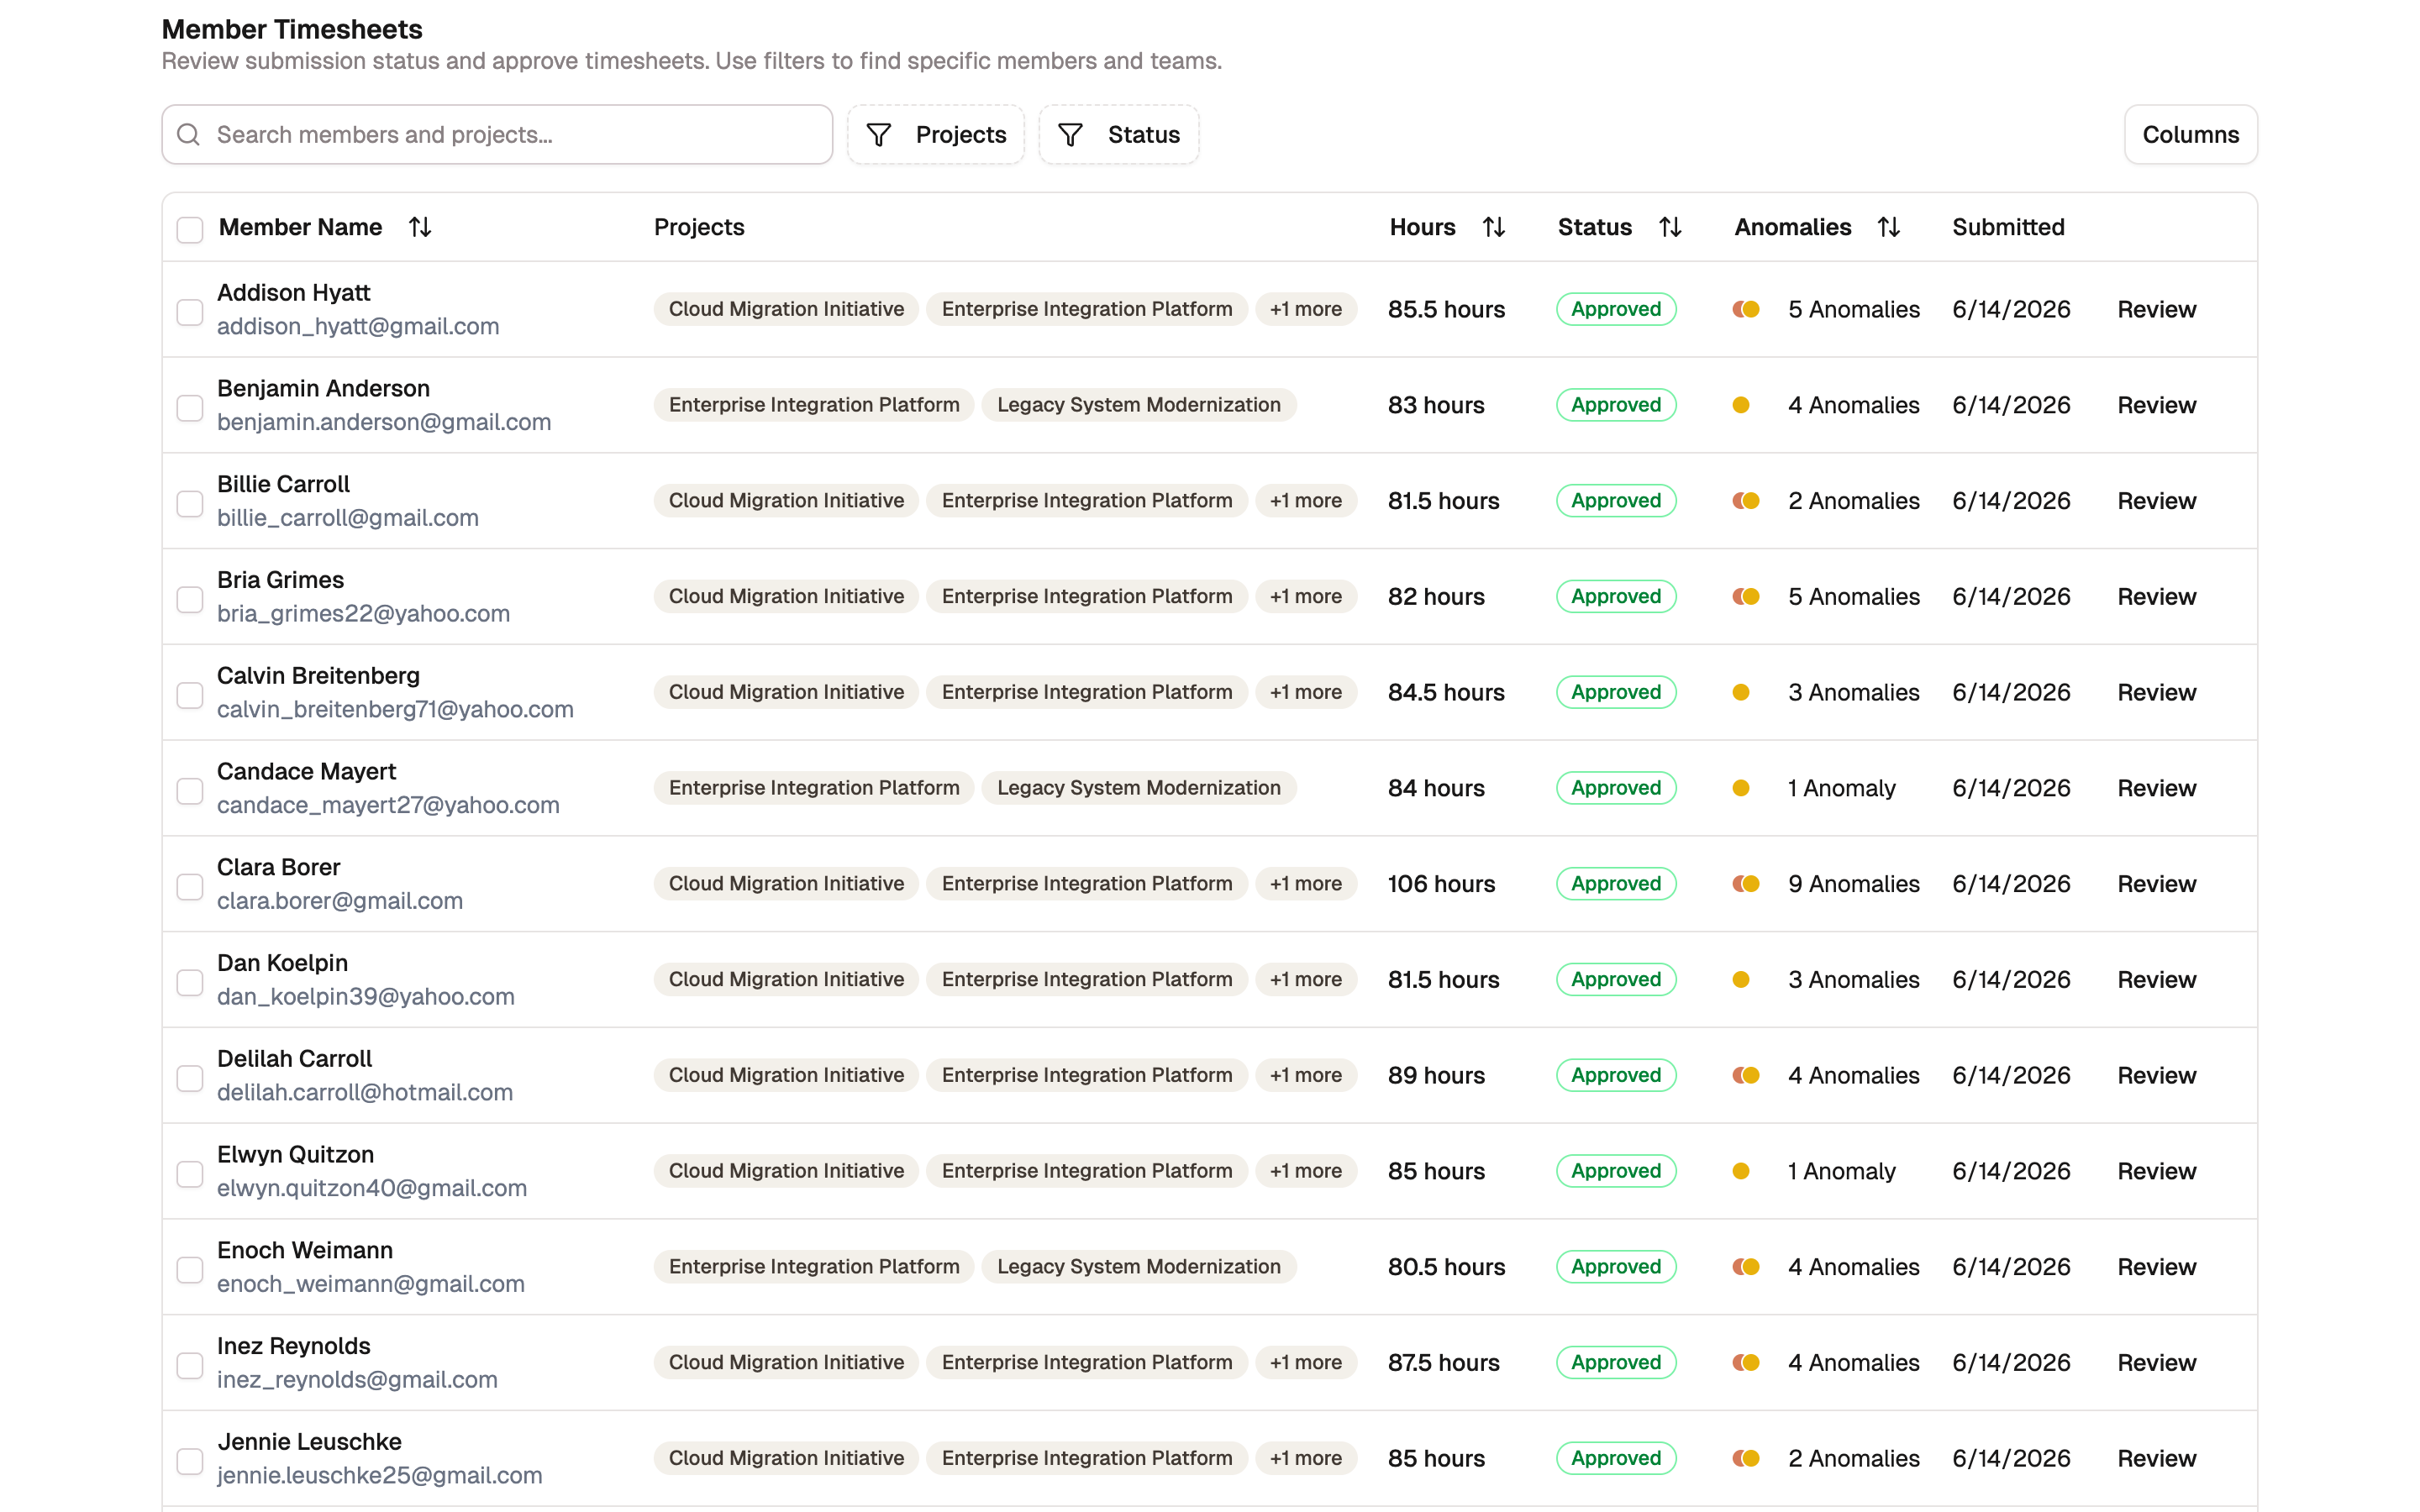Focus the search members and projects field
Viewport: 2420px width, 1512px height.
click(497, 134)
